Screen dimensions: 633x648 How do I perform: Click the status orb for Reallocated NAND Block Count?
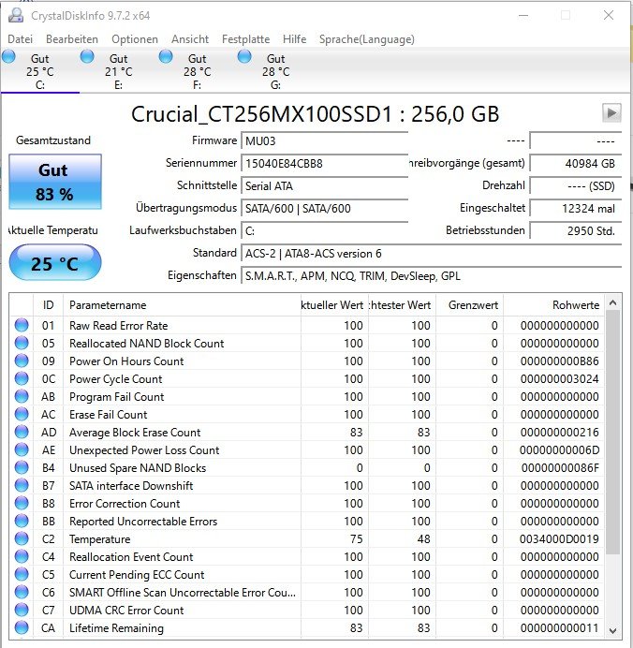pyautogui.click(x=22, y=343)
